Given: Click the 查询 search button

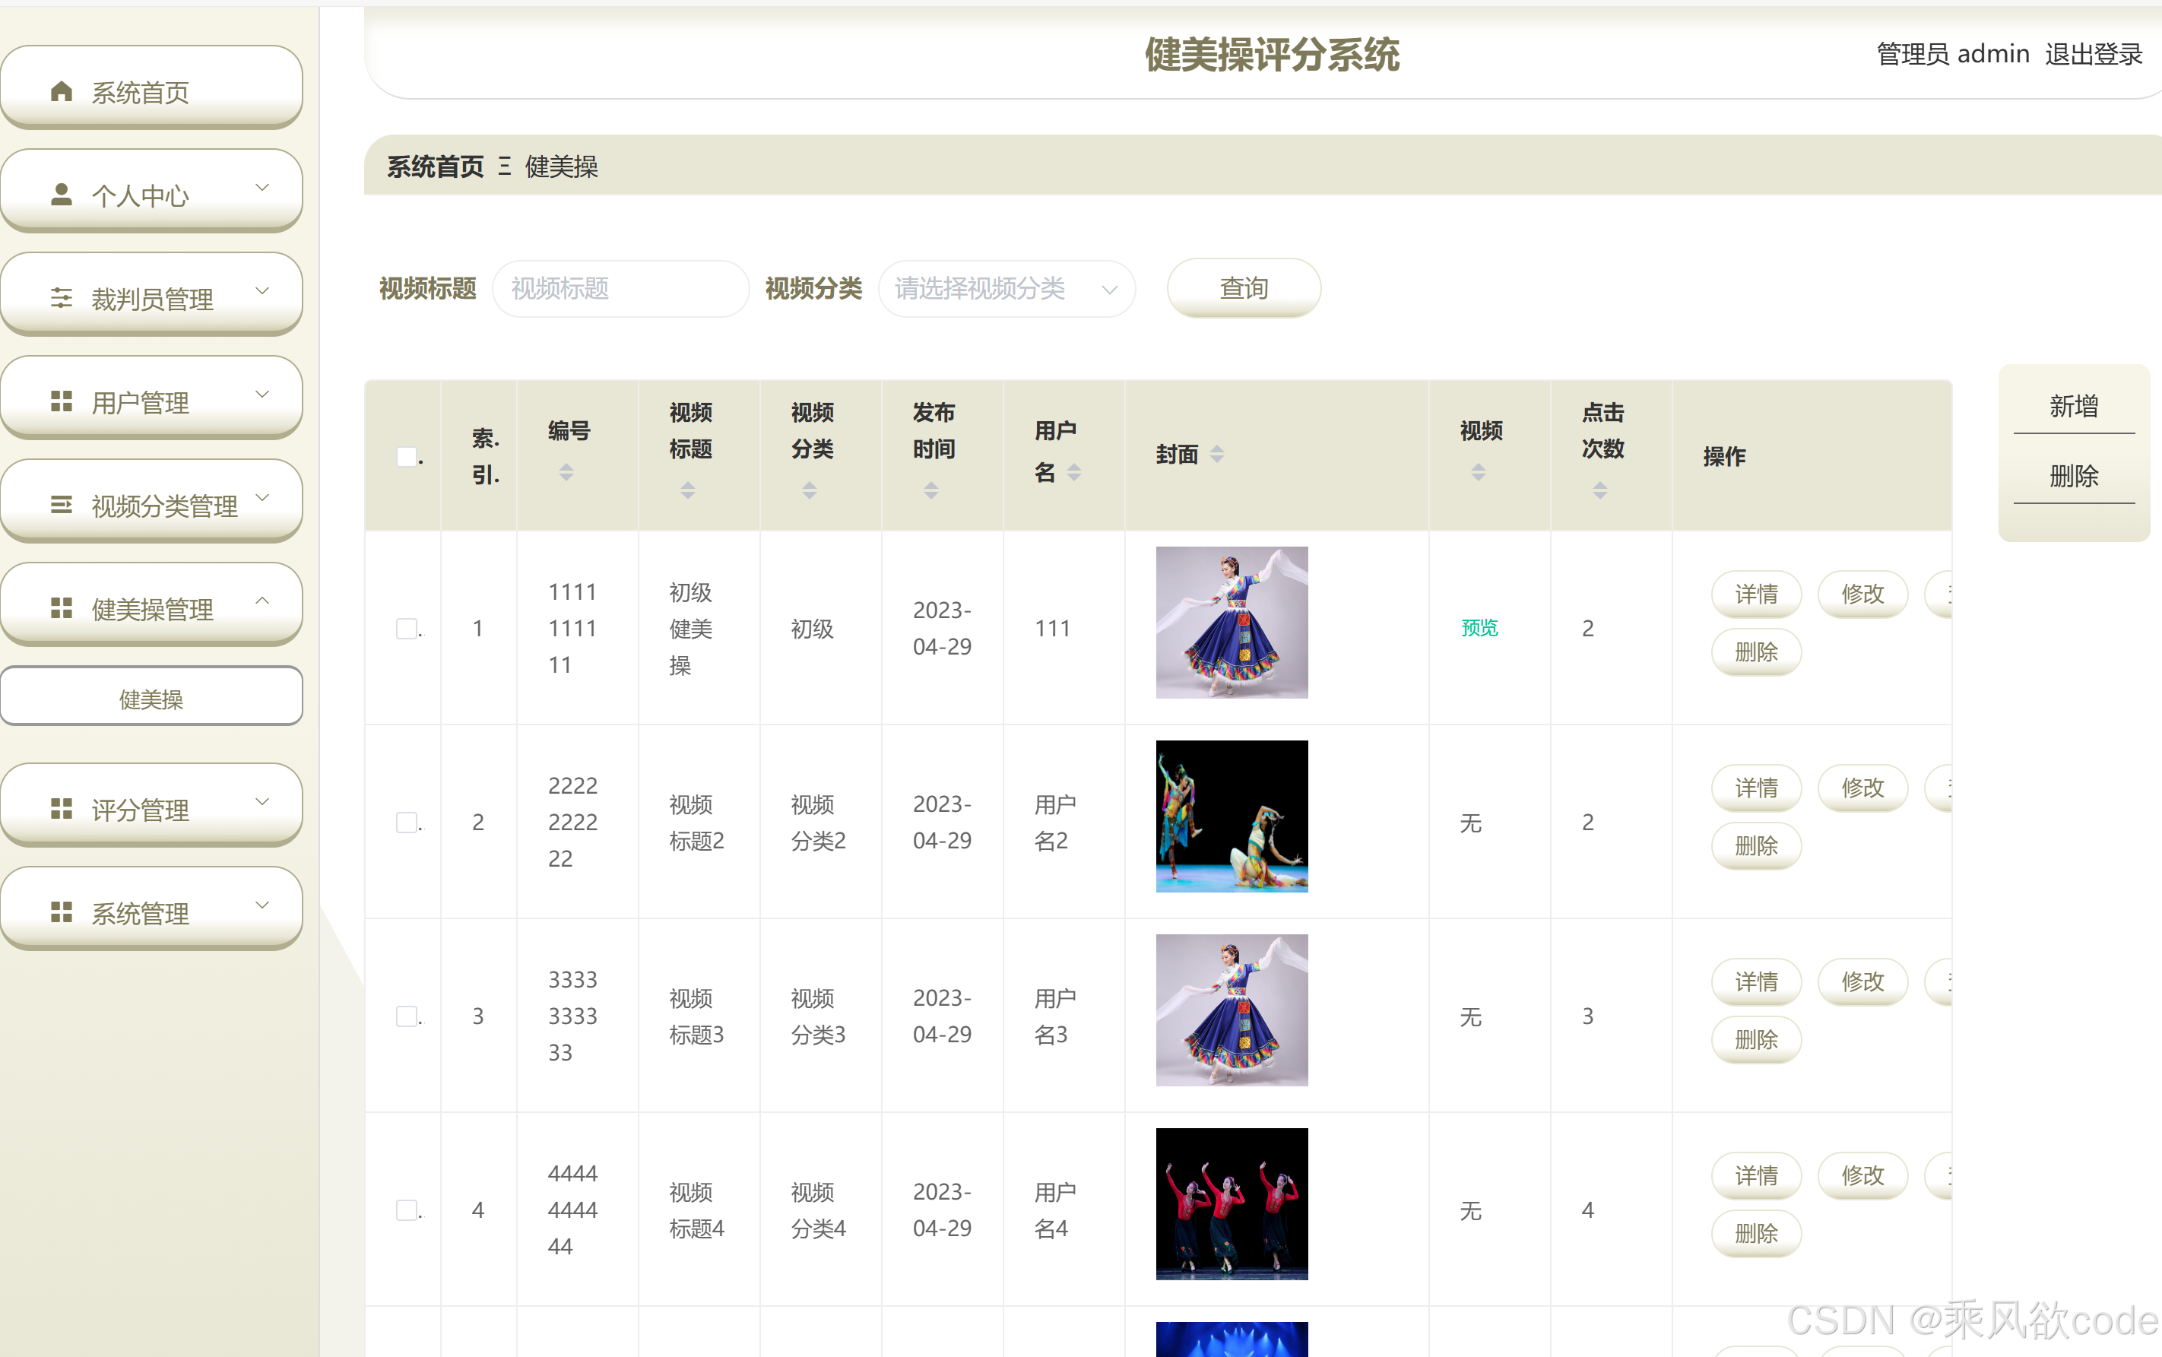Looking at the screenshot, I should tap(1243, 288).
